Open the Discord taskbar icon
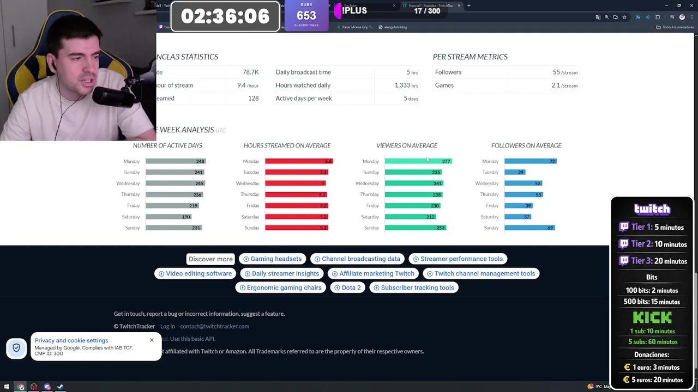This screenshot has height=392, width=698. pos(47,387)
